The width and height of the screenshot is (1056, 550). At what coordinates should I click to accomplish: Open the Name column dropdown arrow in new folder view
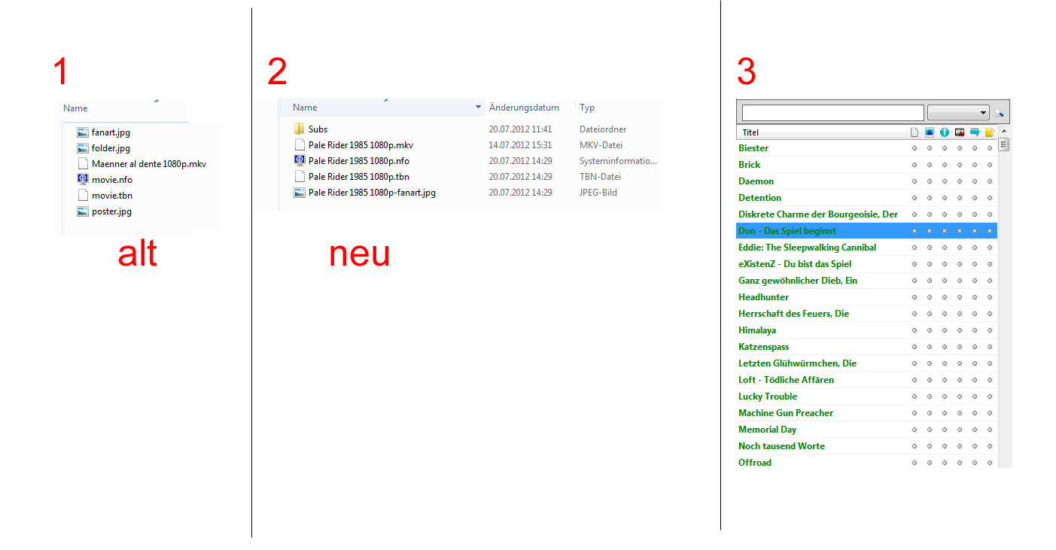478,108
